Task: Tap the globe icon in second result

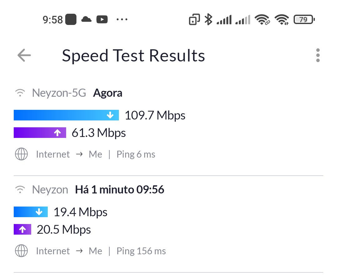Action: pyautogui.click(x=21, y=251)
